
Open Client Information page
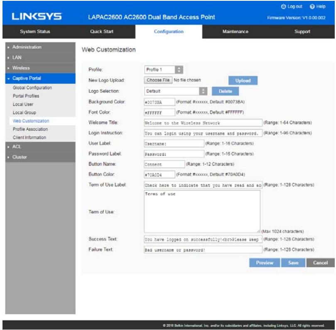point(29,137)
